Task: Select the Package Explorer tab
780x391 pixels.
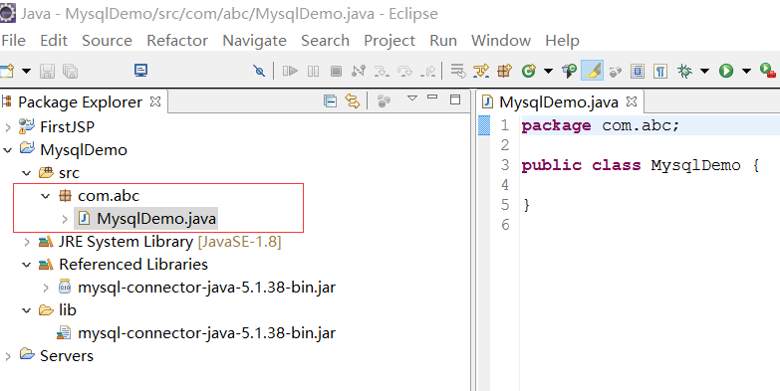Action: (x=80, y=102)
